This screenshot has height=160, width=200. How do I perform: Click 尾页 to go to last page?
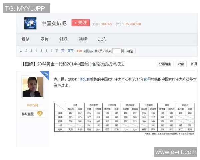[x=70, y=51]
